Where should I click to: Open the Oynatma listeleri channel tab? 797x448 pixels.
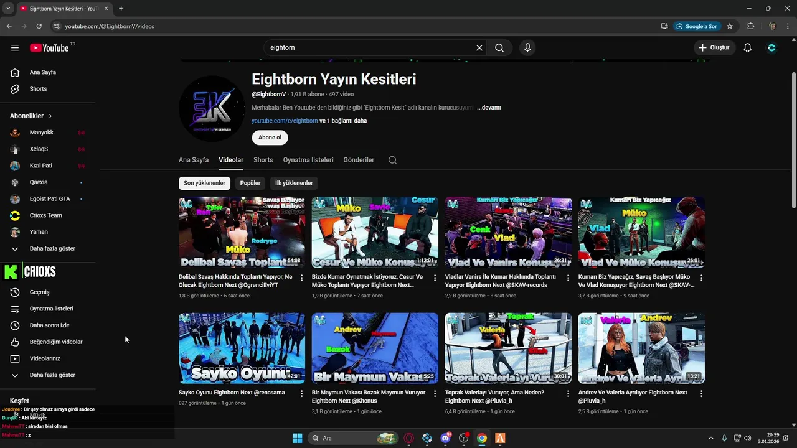308,160
